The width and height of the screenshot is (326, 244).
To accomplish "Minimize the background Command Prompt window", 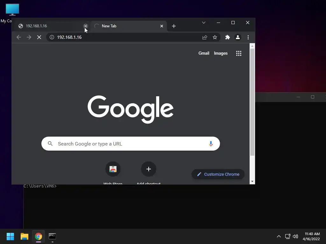I will (x=298, y=97).
